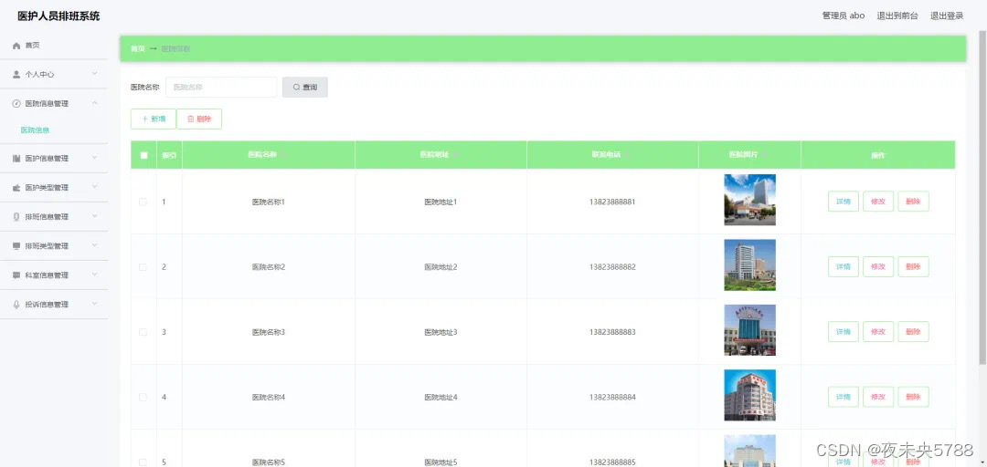The image size is (987, 467).
Task: Click 删除 for 医院名称3 row
Action: click(913, 331)
